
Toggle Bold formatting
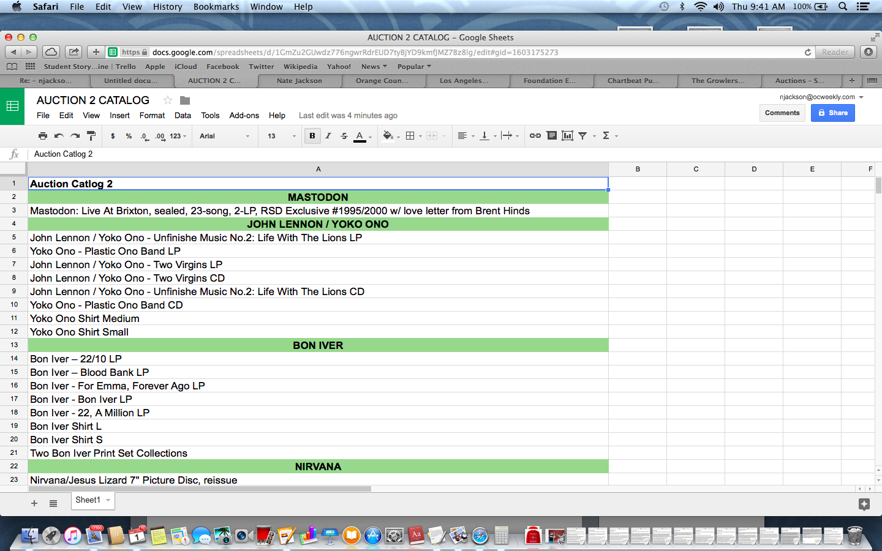312,136
